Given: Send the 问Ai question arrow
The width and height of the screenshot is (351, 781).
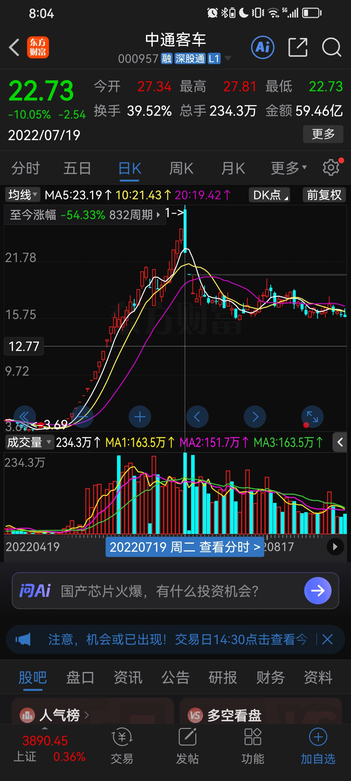Looking at the screenshot, I should point(318,590).
